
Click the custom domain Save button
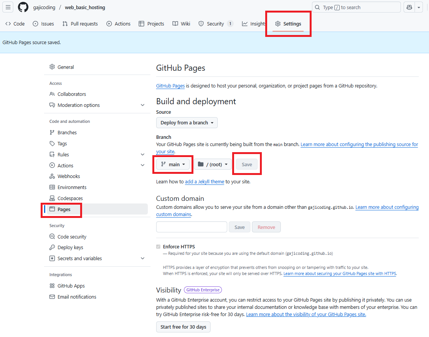(x=239, y=227)
